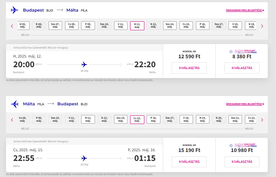
Task: Click the 2ó 20p duration under the 20:00 flight
Action: (84, 71)
